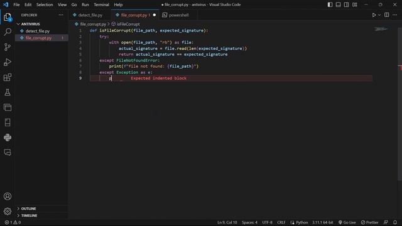The width and height of the screenshot is (402, 226).
Task: Open the Testing flask icon
Action: (8, 92)
